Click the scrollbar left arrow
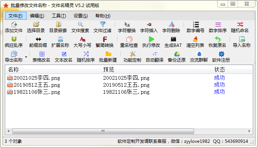Image resolution: width=258 pixels, height=148 pixels. click(x=9, y=131)
